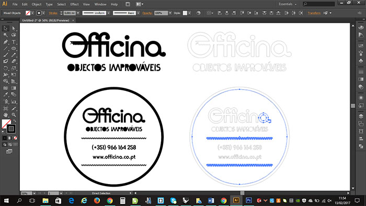Open Essentials workspace switcher
366x206 pixels.
coord(288,4)
